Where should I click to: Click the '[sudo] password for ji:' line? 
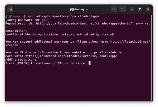point(26,20)
